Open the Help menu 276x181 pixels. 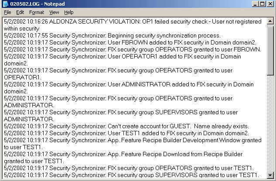pos(69,12)
